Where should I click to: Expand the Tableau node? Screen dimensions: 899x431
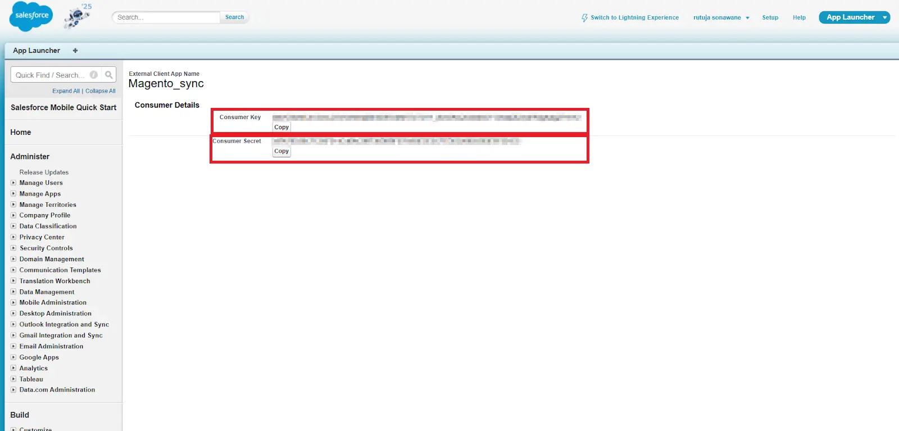[13, 379]
